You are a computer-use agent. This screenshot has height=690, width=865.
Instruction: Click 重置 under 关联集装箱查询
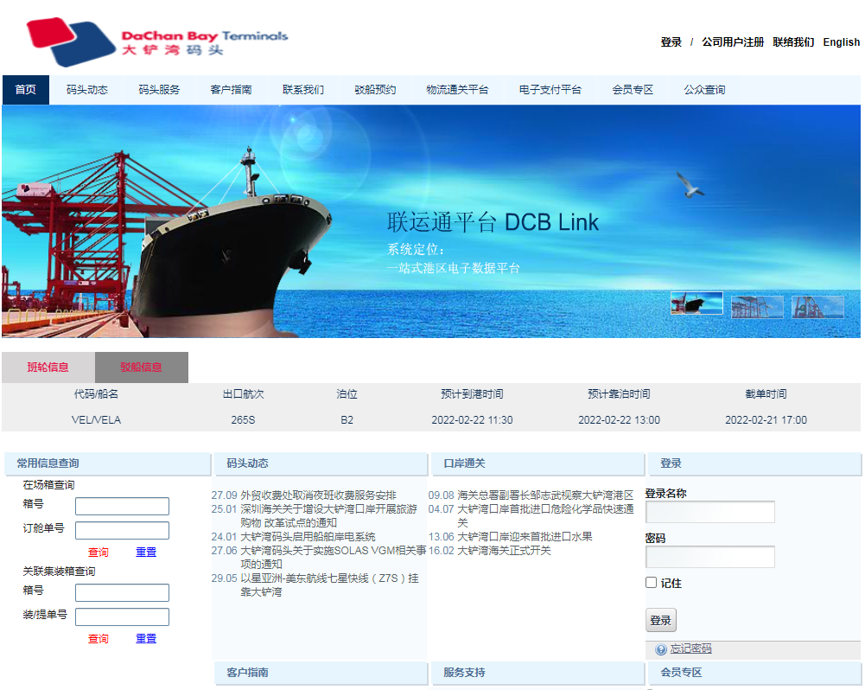tap(146, 639)
